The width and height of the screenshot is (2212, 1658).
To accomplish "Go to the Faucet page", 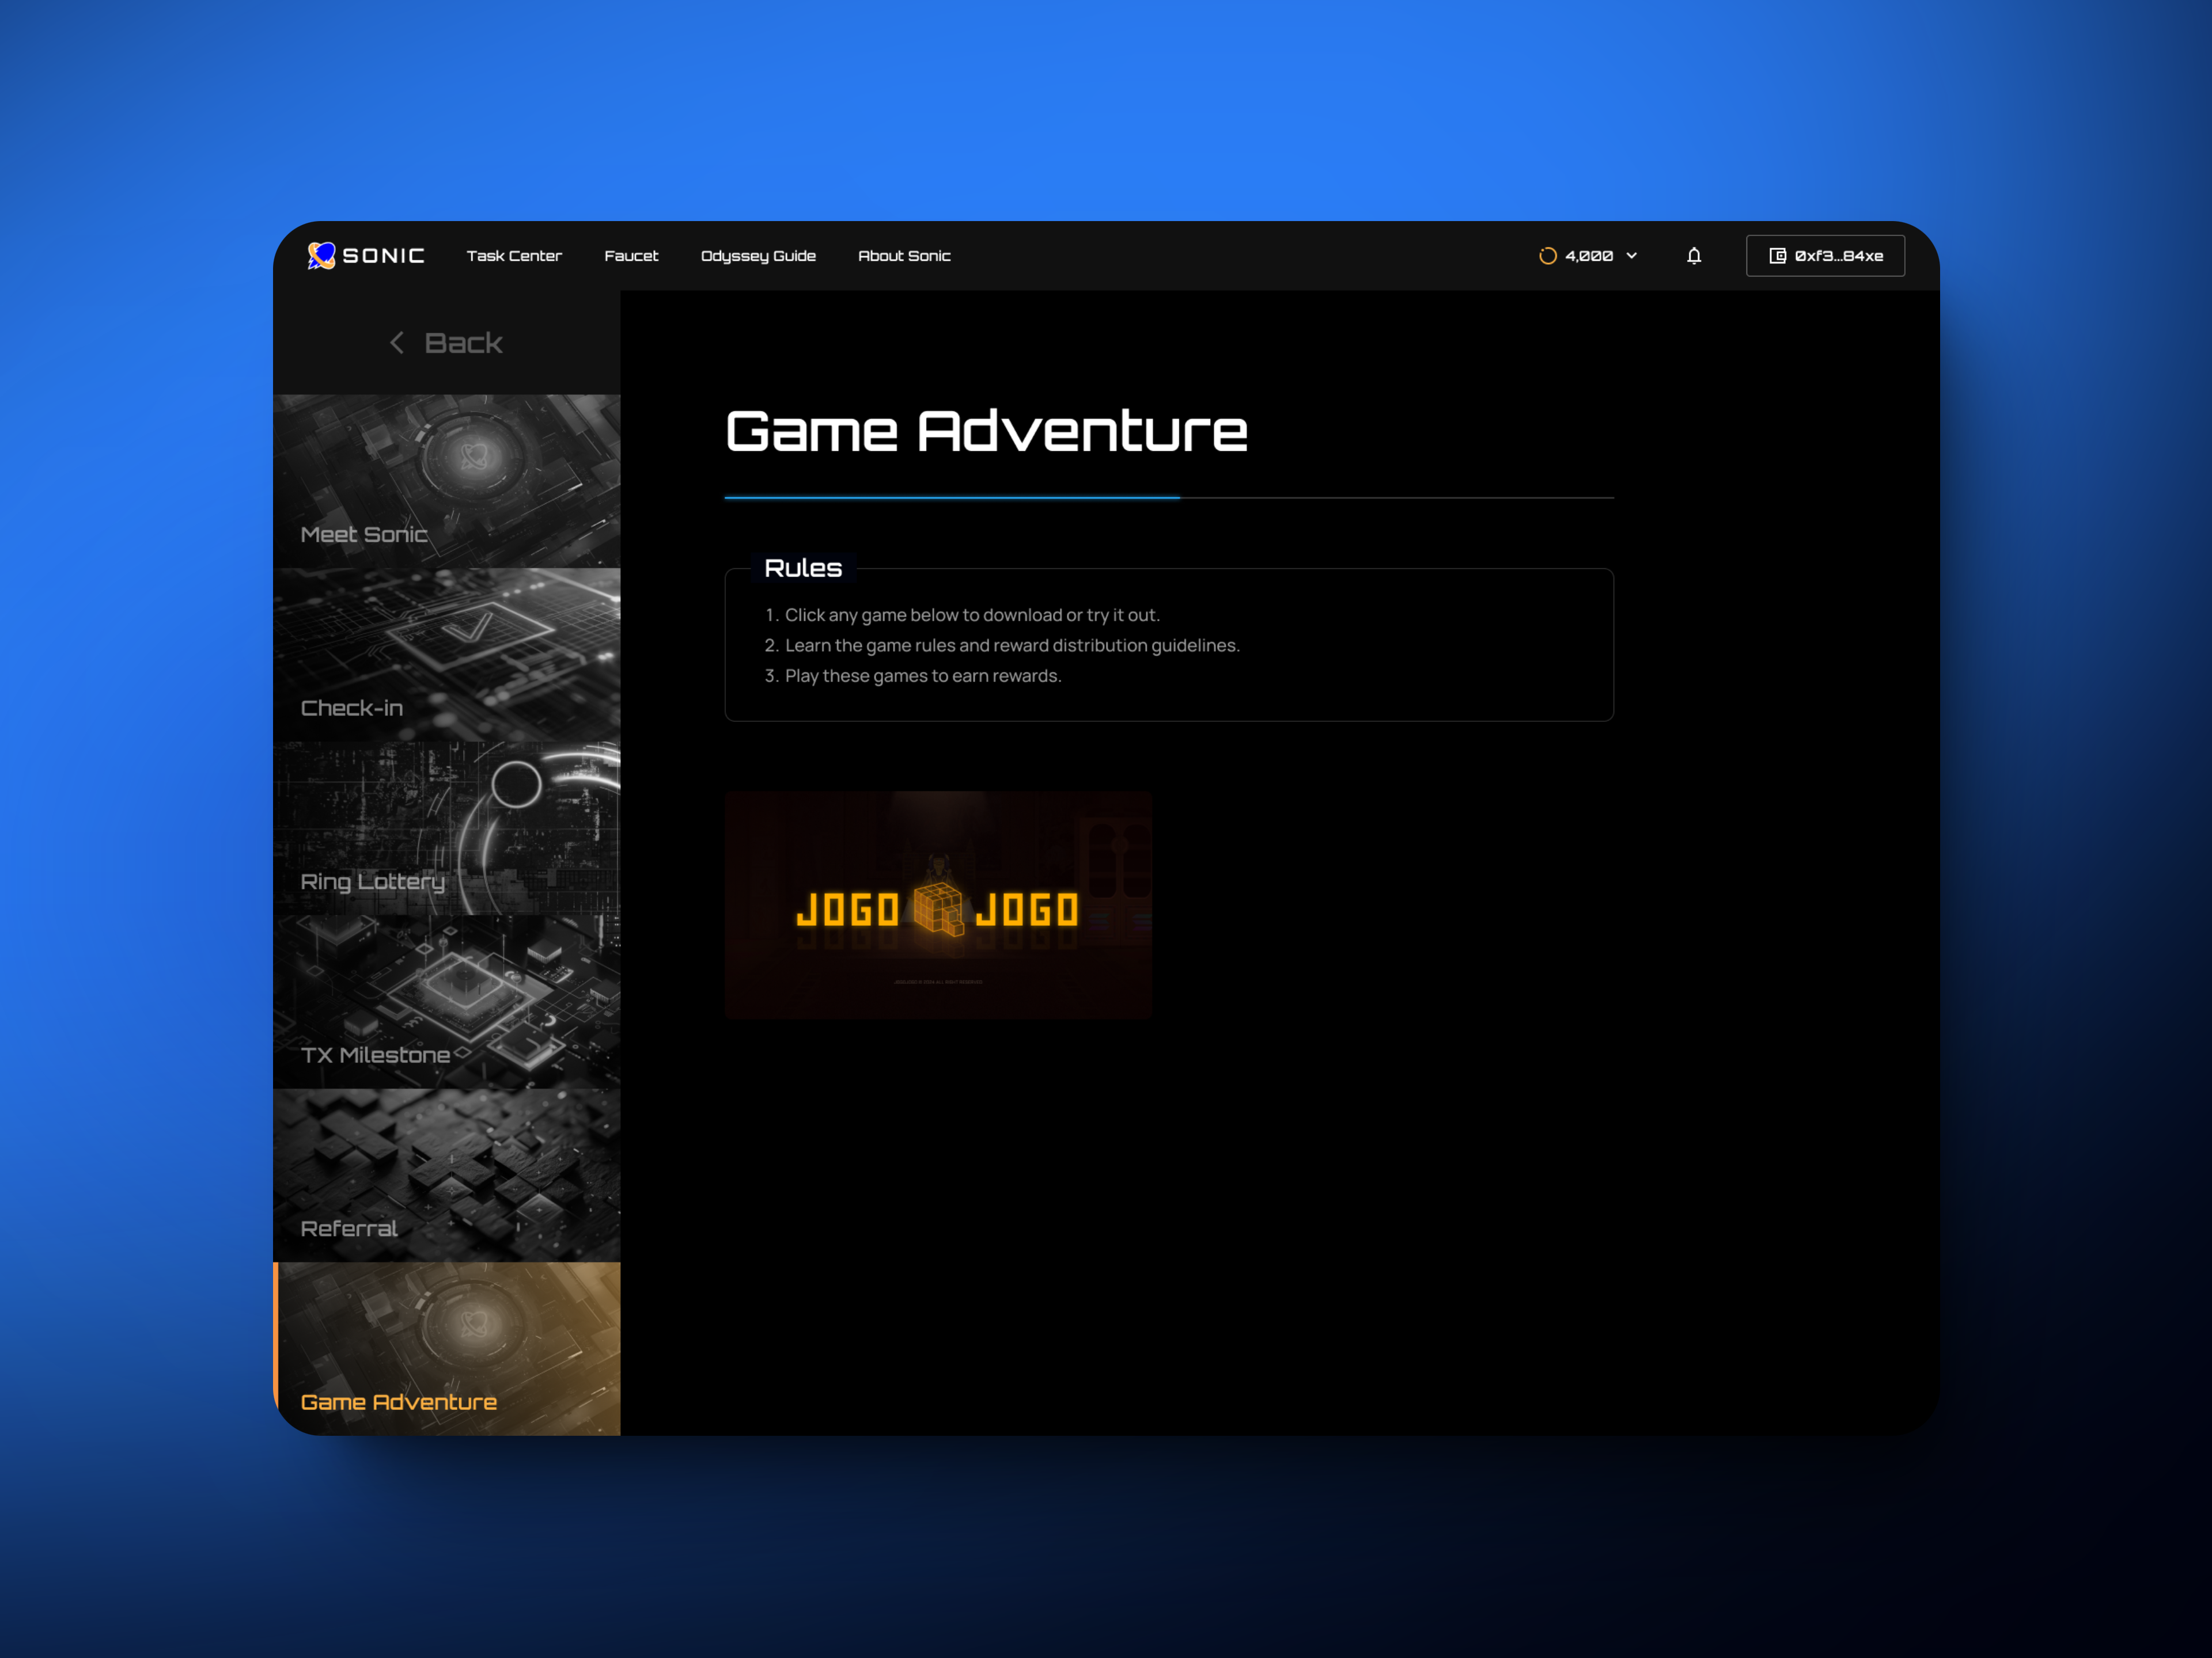I will click(631, 256).
